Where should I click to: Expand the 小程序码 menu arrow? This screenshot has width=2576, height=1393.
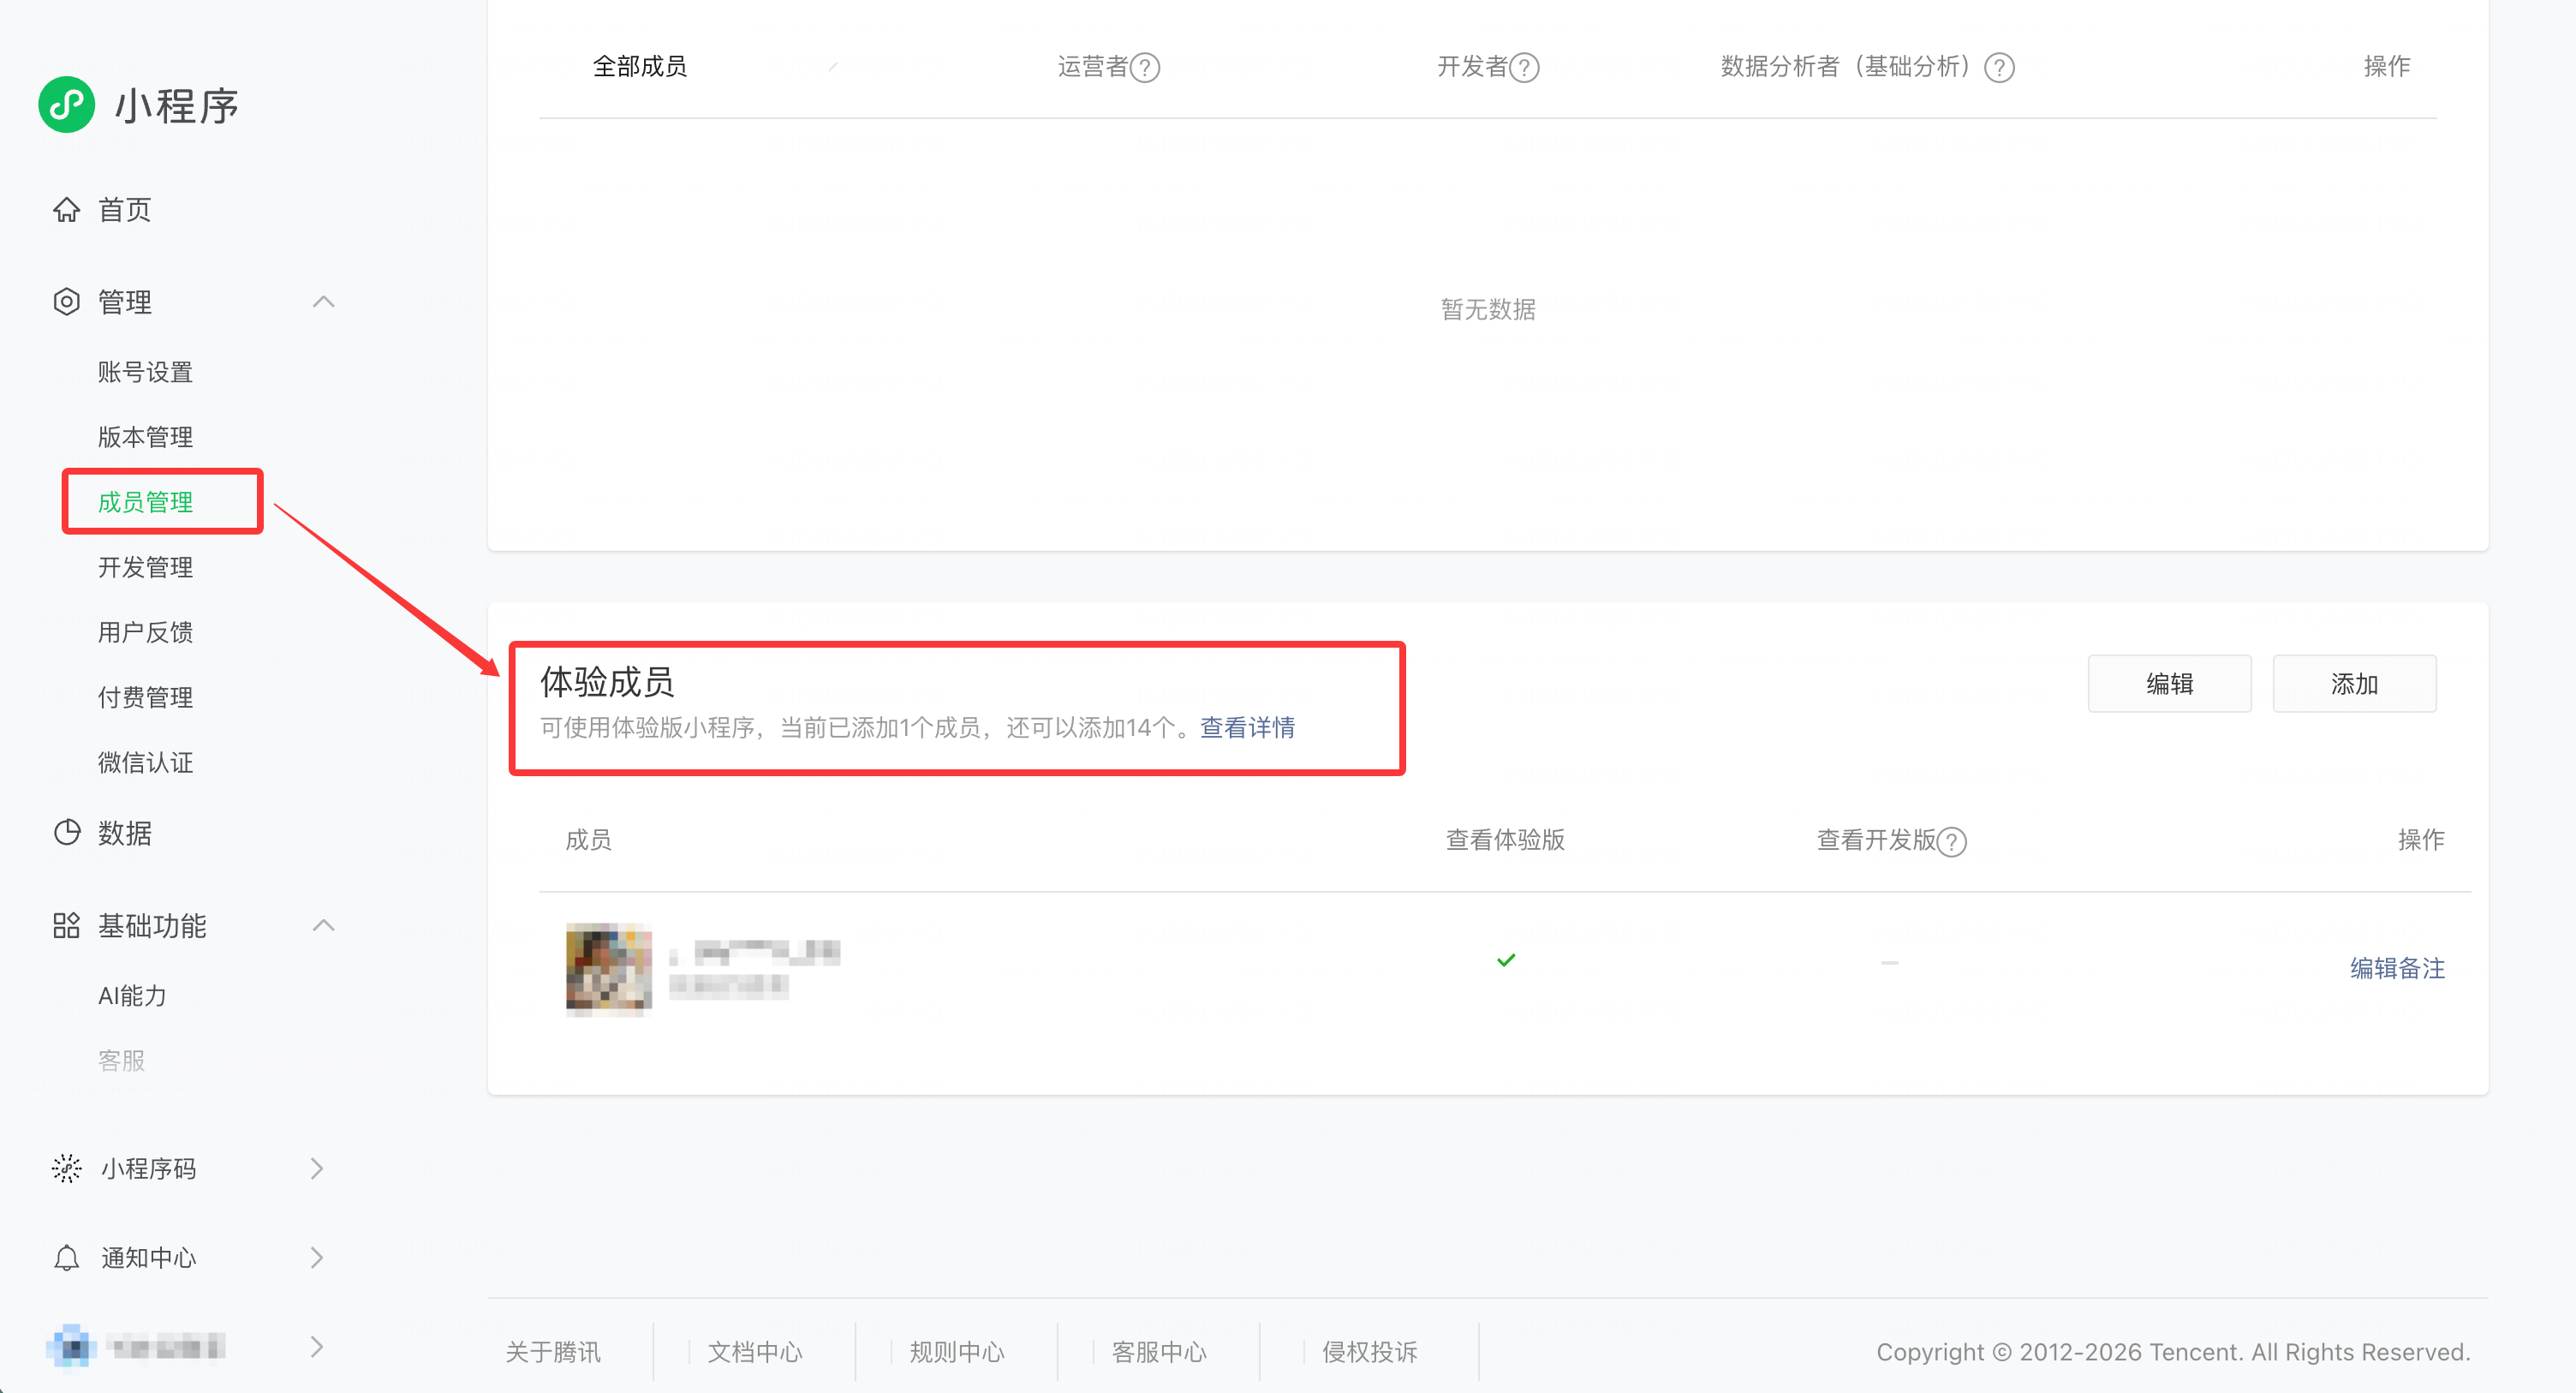coord(317,1168)
